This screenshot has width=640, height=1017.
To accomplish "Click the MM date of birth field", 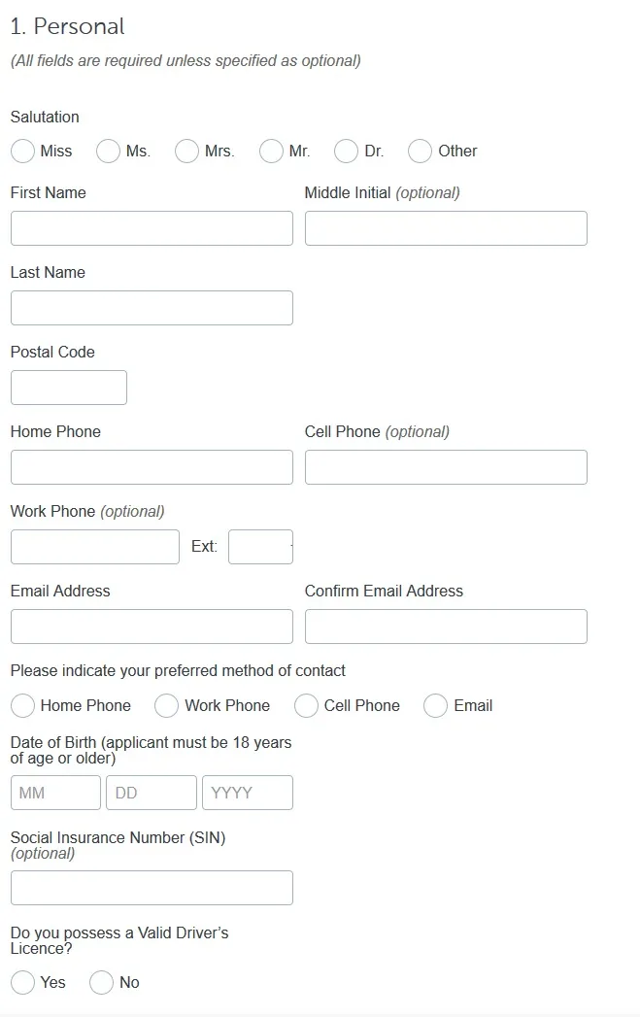I will click(55, 793).
